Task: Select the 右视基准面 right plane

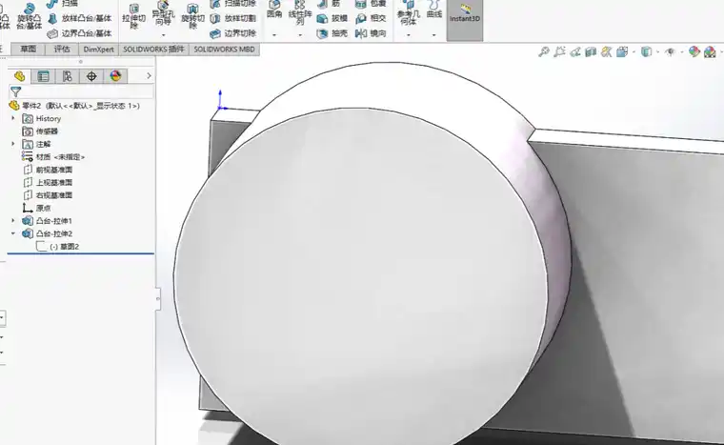Action: pyautogui.click(x=48, y=195)
